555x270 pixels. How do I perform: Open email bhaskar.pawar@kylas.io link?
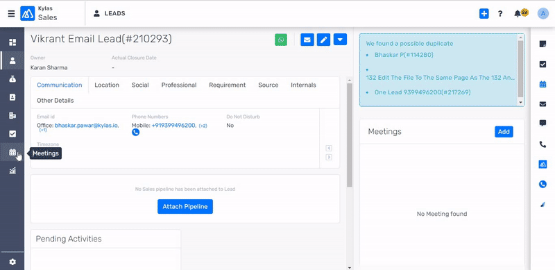click(x=86, y=126)
